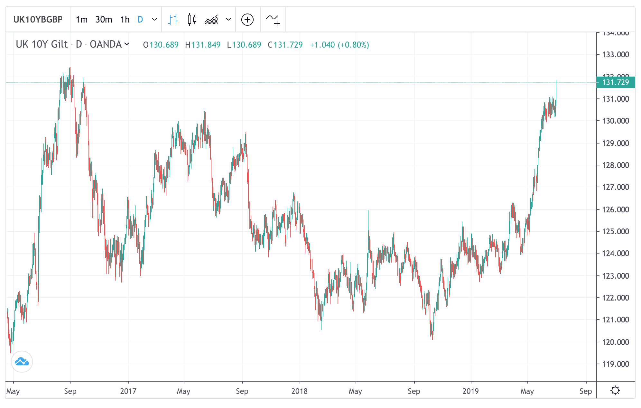Select the 1m timeframe

(82, 20)
